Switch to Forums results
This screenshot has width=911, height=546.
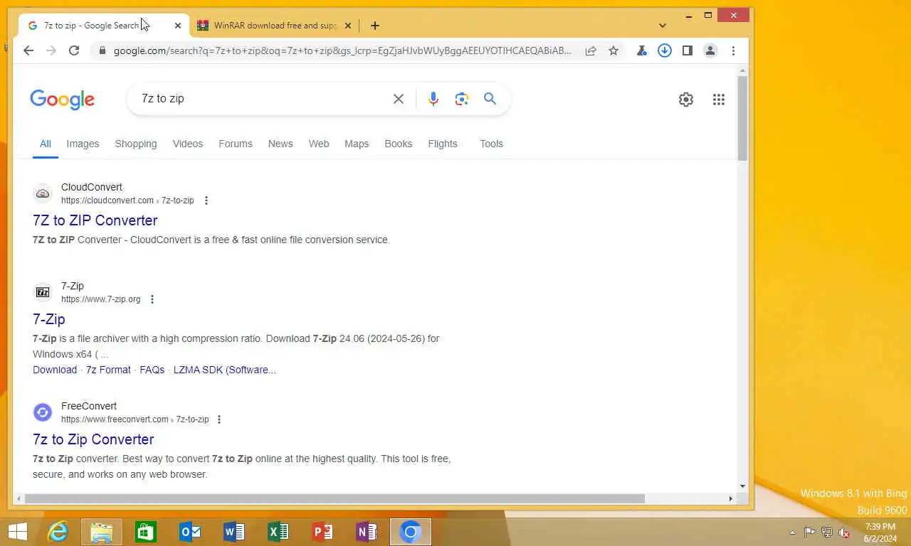point(236,144)
